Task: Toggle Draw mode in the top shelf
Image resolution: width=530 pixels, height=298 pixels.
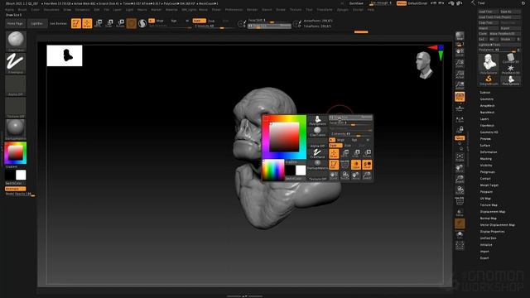Action: coord(87,23)
